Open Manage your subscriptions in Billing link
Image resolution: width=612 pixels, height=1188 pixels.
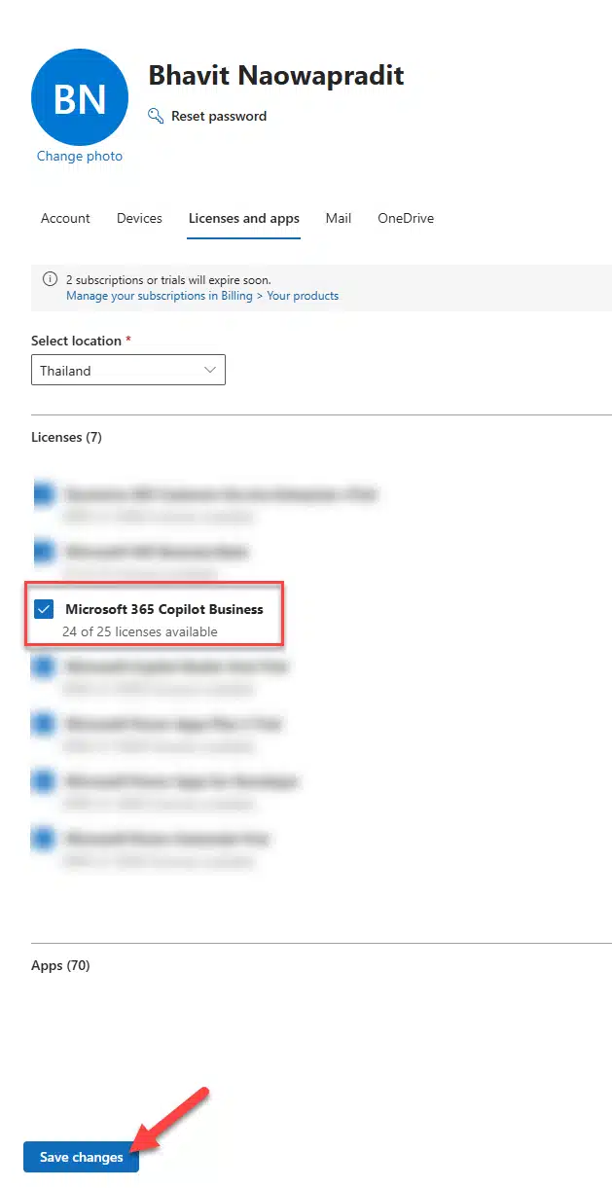(x=202, y=296)
